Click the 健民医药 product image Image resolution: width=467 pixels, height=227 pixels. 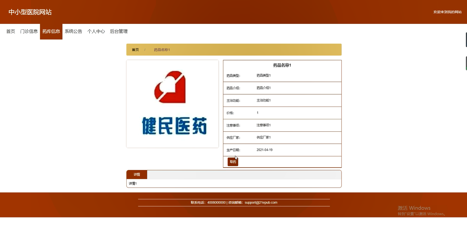pos(173,104)
